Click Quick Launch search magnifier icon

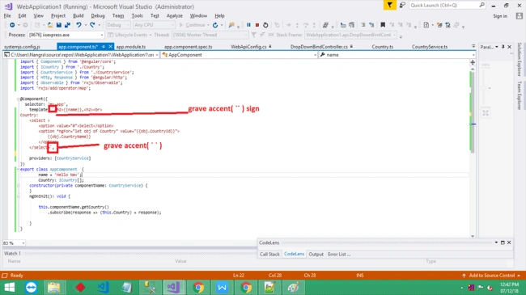(481, 5)
